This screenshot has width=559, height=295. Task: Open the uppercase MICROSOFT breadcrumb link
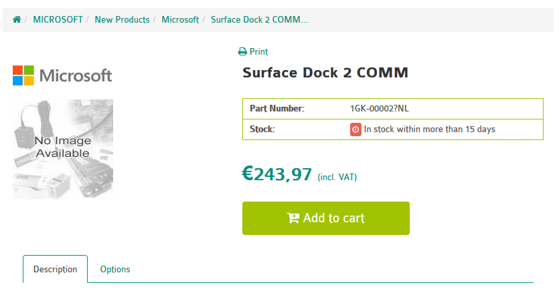tap(58, 20)
